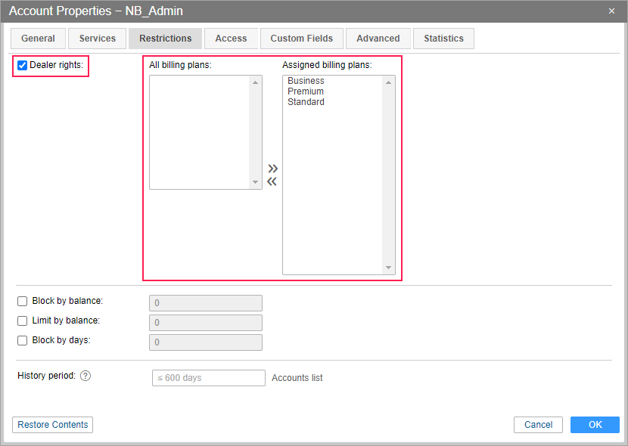Viewport: 628px width, 446px height.
Task: Click the History period help question icon
Action: tap(85, 376)
